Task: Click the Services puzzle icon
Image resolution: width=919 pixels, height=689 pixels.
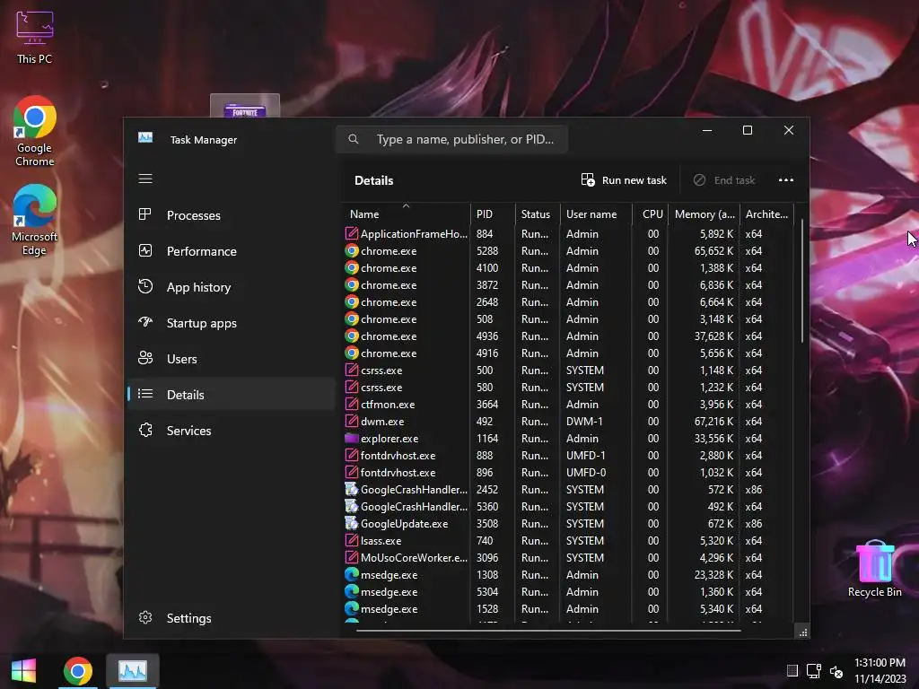Action: tap(145, 430)
